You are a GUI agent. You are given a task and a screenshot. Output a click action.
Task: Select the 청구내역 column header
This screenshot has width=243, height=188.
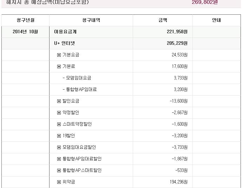point(91,20)
